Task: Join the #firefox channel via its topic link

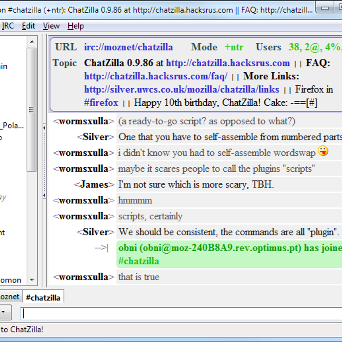Action: 101,103
